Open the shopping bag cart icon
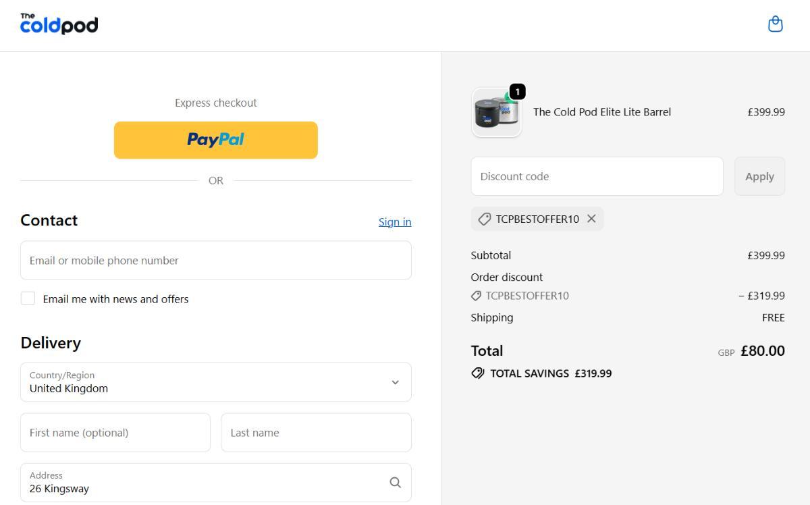Screen dimensions: 810x505 [x=776, y=24]
